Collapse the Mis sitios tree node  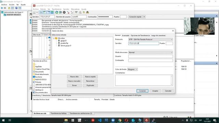tap(54, 38)
